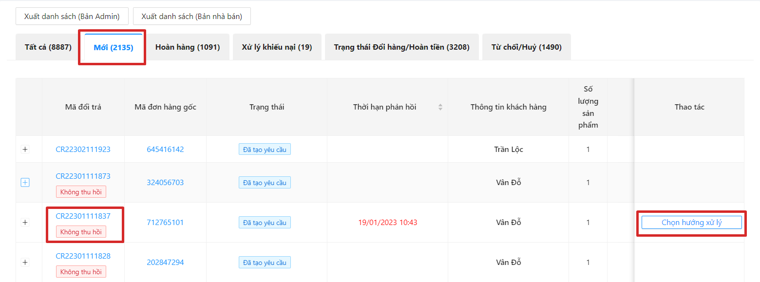Image resolution: width=760 pixels, height=282 pixels.
Task: Show the Từ chối/Huỷ (1490) tab
Action: coord(526,47)
